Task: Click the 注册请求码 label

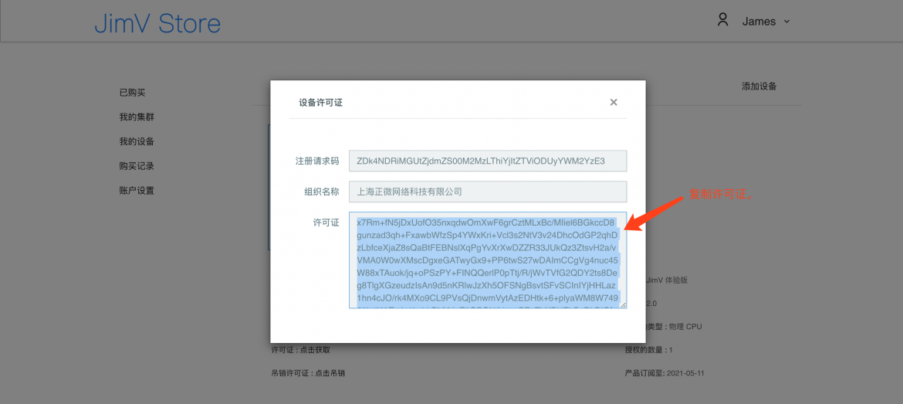Action: pos(317,161)
